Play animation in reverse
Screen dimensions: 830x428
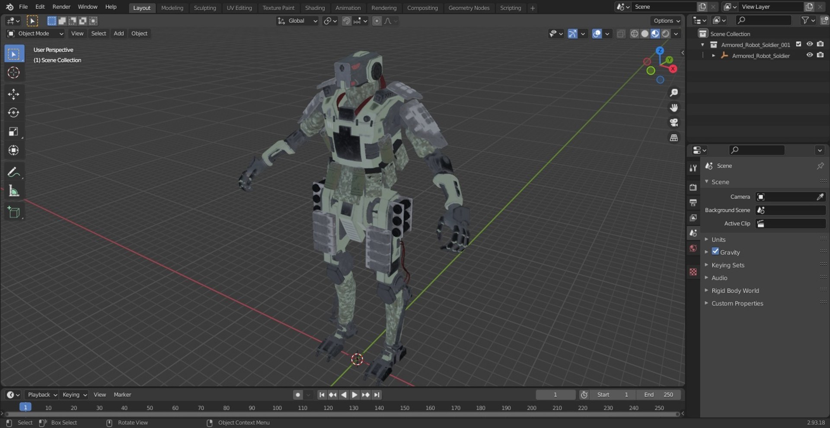click(x=344, y=395)
